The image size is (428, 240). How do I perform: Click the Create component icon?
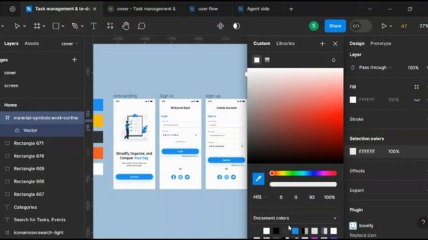[221, 26]
